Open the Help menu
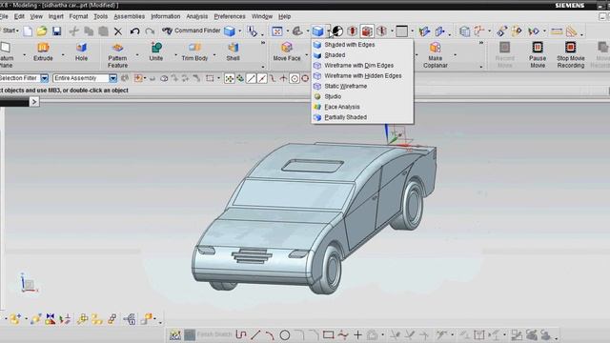The image size is (610, 343). [284, 16]
